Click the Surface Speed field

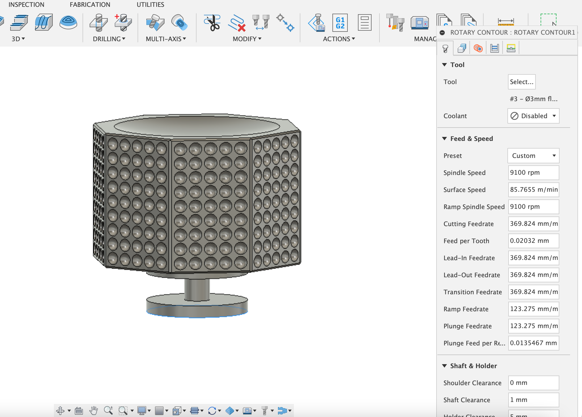tap(533, 190)
